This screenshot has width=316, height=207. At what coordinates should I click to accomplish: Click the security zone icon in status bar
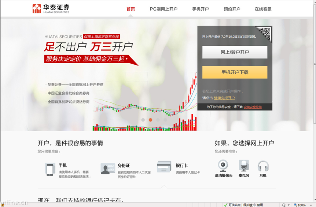tap(283, 205)
